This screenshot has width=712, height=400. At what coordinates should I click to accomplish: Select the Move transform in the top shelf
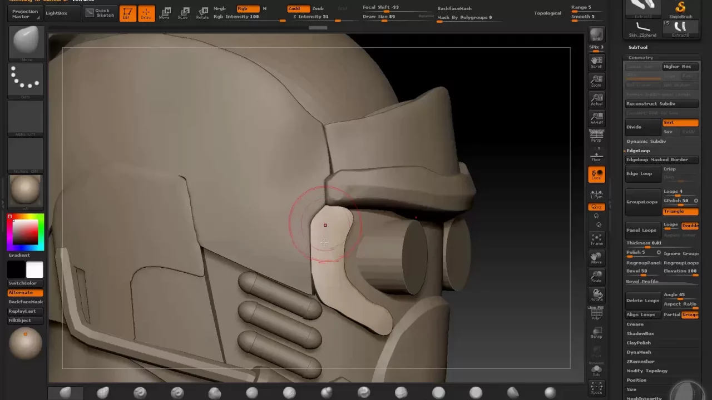pos(164,13)
